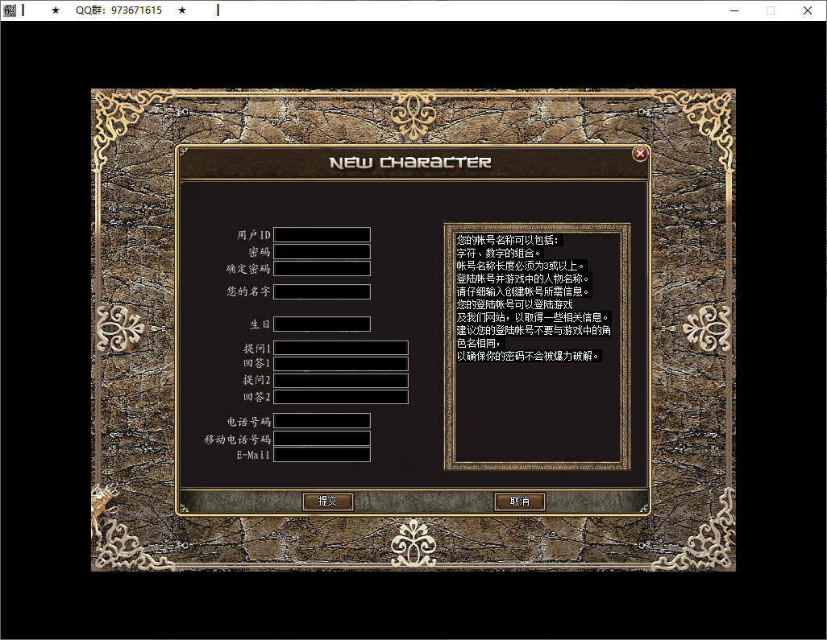Click the 提问2 security question field
This screenshot has width=827, height=640.
pos(340,380)
